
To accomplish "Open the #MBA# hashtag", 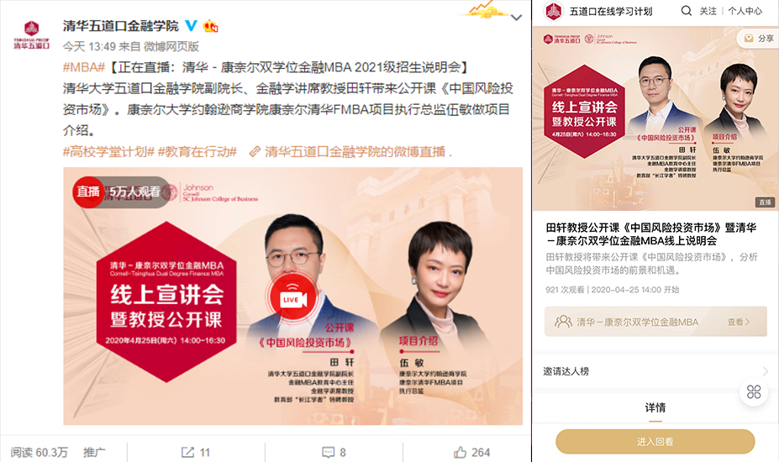I will point(84,67).
